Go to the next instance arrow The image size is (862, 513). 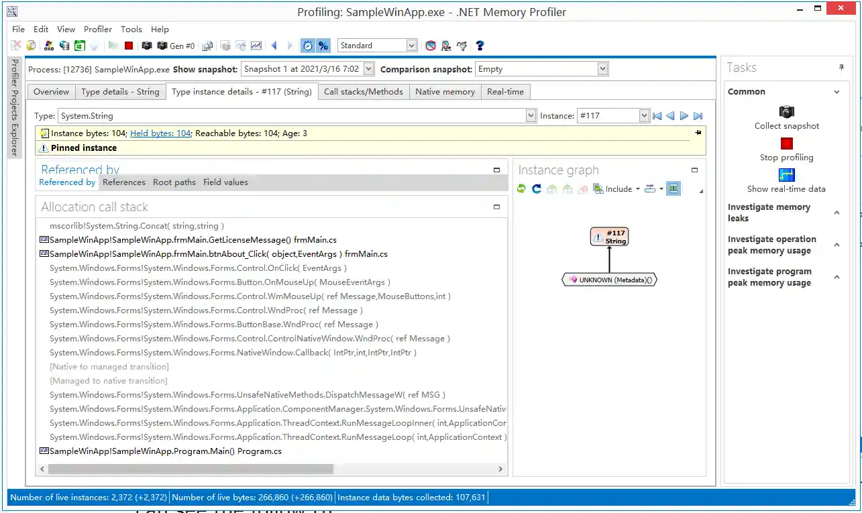click(684, 116)
